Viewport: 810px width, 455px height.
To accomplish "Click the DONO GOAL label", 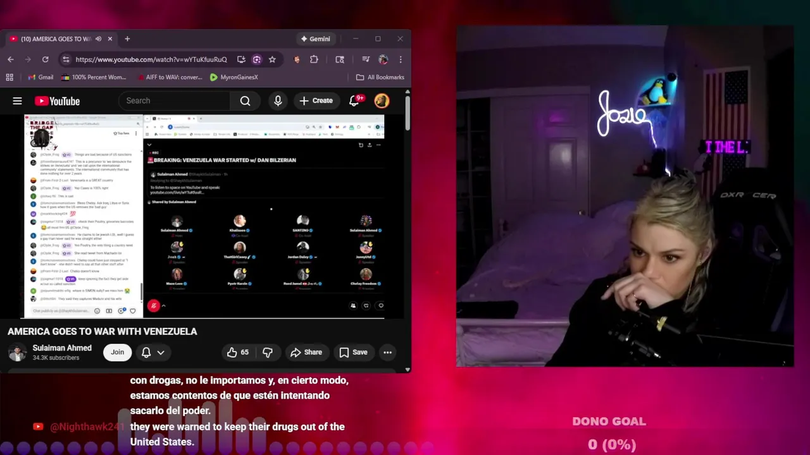I will [x=609, y=422].
